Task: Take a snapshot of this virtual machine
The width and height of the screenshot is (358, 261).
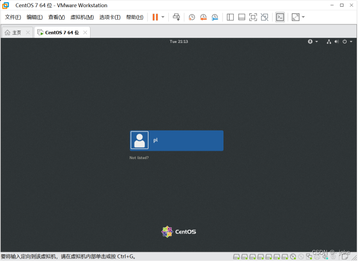Action: 191,17
